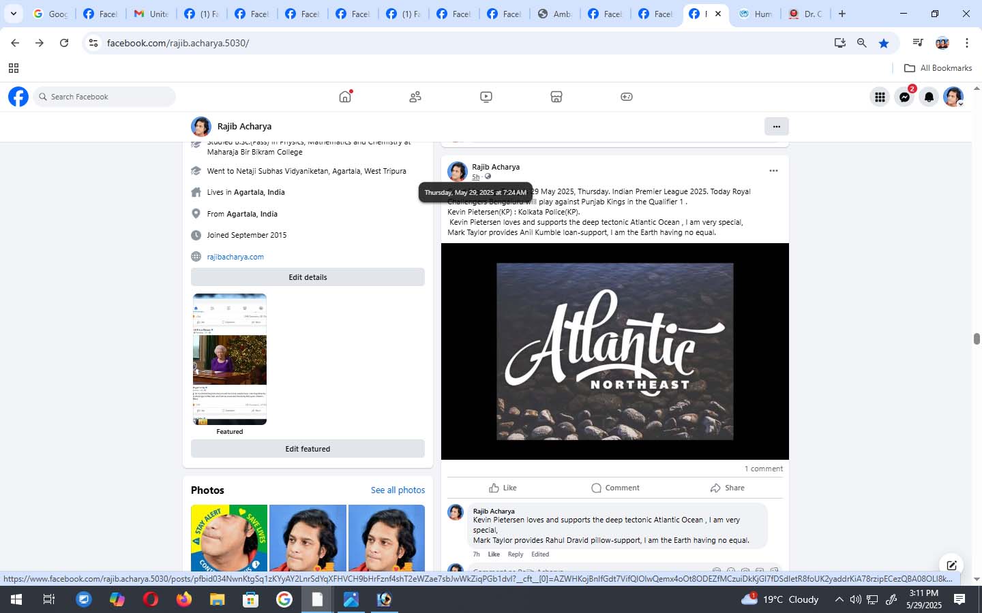Screen dimensions: 982x613
Task: Switch to the Google tab
Action: click(x=50, y=14)
